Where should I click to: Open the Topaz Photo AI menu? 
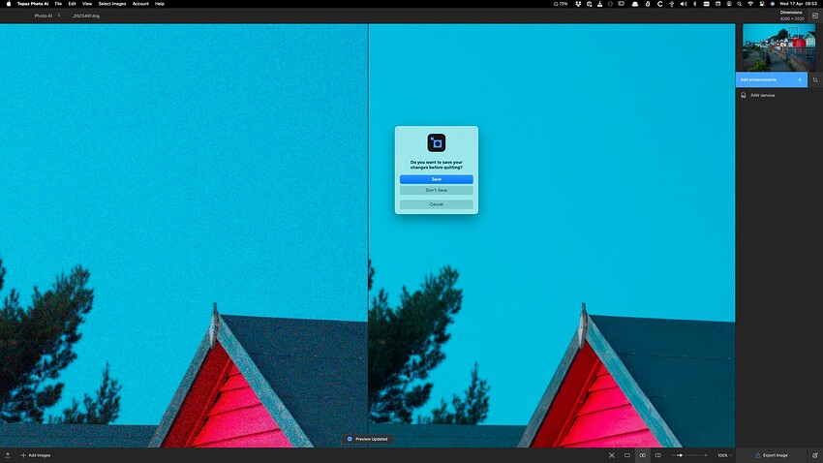click(x=33, y=4)
